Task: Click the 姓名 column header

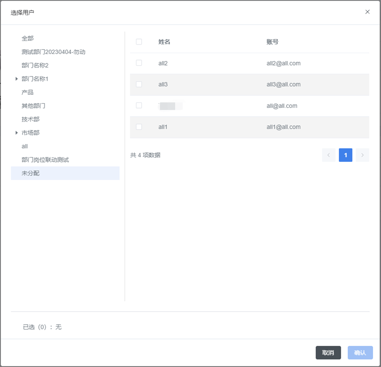Action: click(x=164, y=42)
